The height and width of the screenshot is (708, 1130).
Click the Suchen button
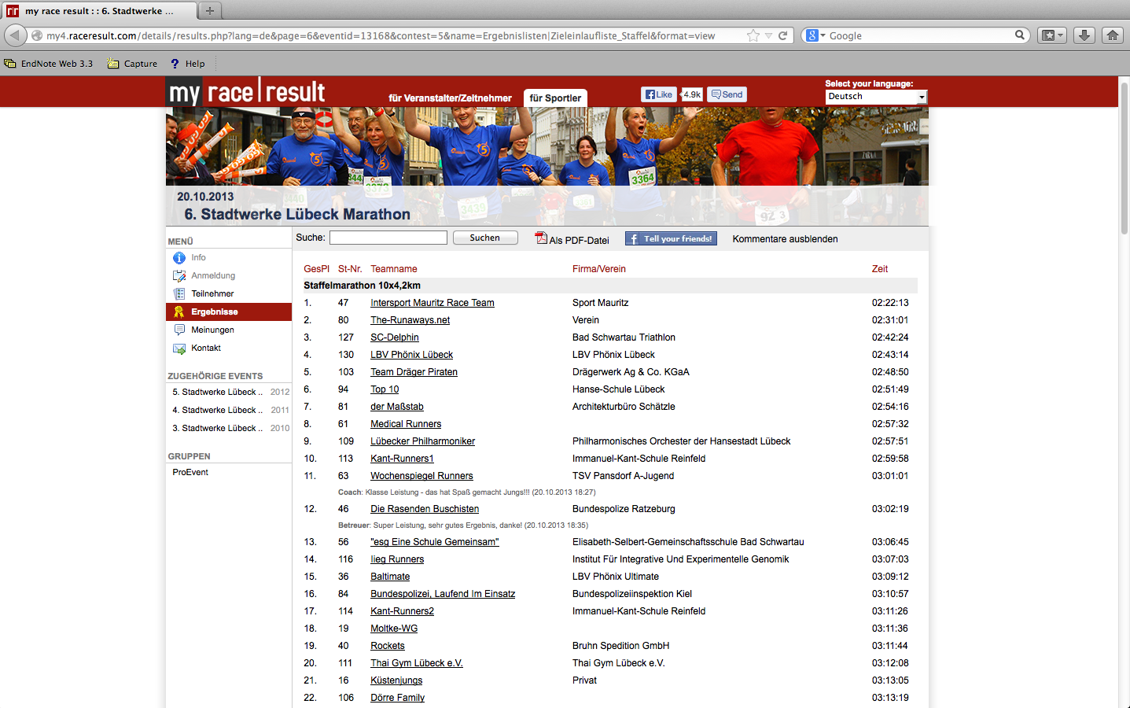[x=485, y=238]
